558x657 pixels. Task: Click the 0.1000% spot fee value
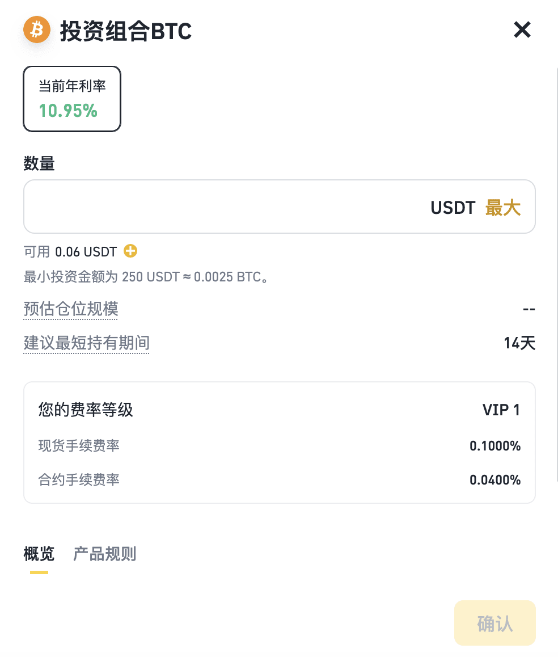(495, 446)
